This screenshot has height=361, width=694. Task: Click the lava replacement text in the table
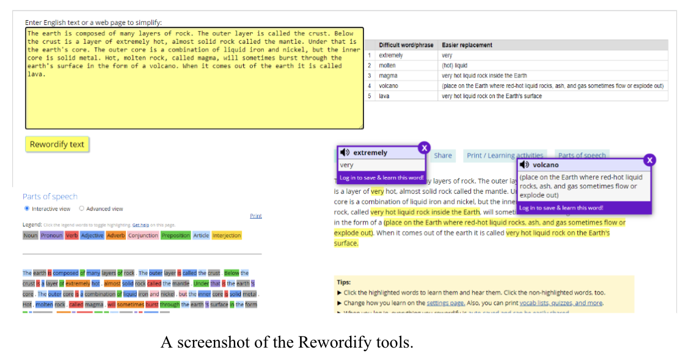492,96
